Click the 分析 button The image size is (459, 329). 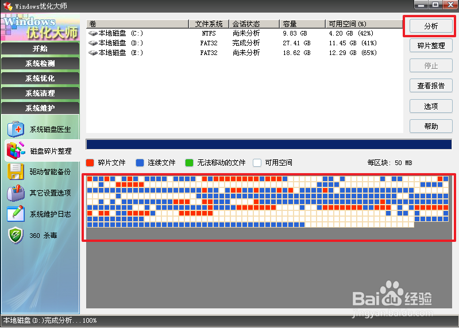(431, 26)
